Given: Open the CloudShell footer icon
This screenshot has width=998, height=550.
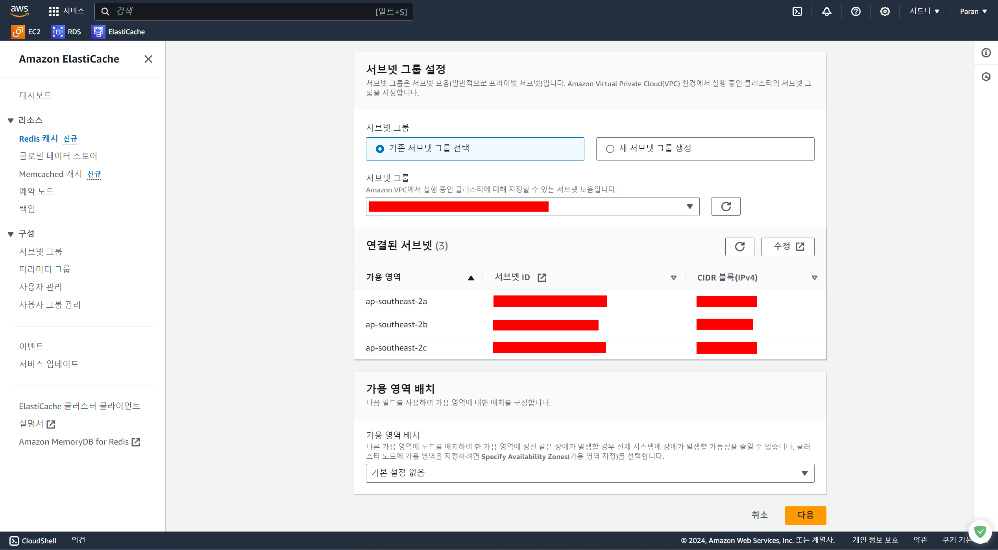Looking at the screenshot, I should pos(14,541).
